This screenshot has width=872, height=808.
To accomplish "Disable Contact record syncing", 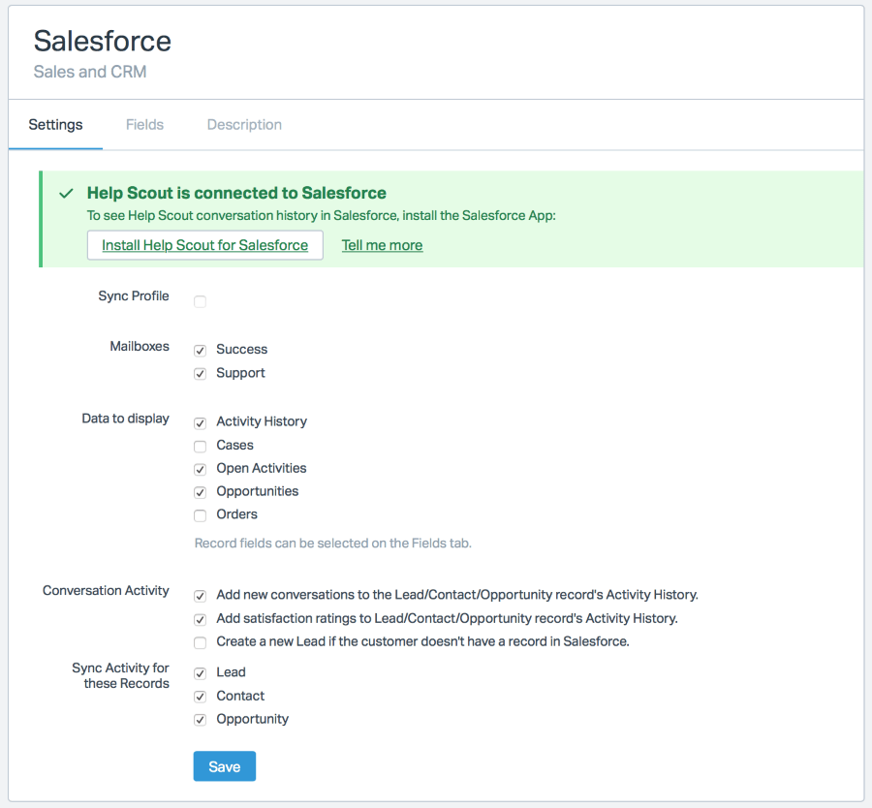I will click(x=200, y=696).
